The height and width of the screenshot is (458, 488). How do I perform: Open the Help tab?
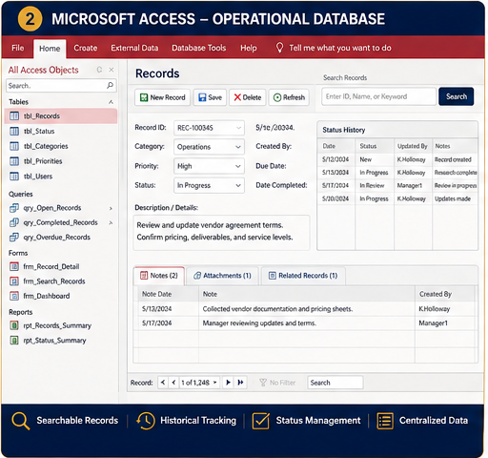pos(249,48)
